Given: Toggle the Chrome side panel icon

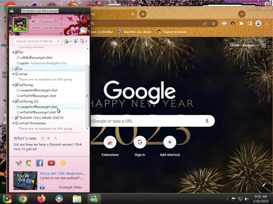Looking at the screenshot, I should point(250,23).
